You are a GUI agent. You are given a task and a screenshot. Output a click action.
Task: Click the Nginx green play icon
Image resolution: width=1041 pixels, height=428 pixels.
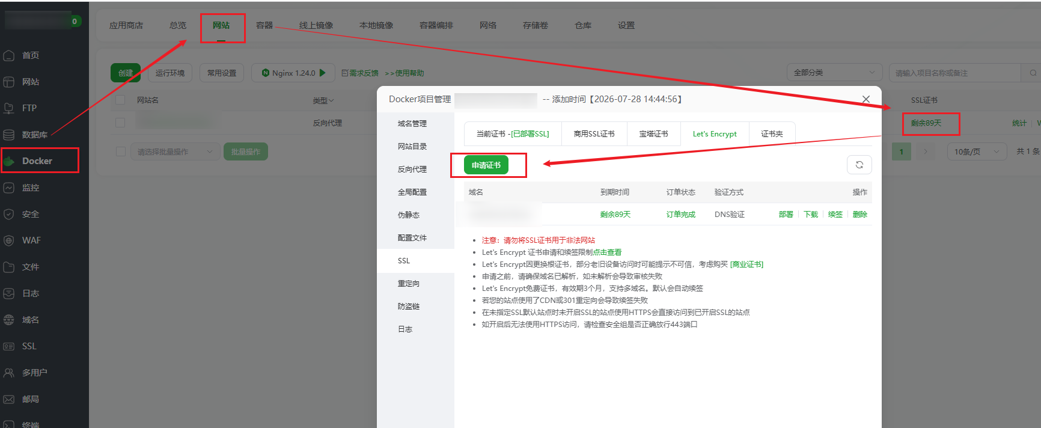[x=323, y=73]
